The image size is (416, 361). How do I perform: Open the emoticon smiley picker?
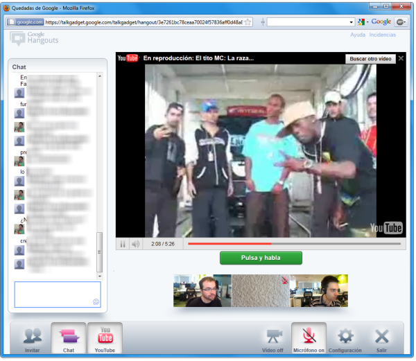point(96,301)
